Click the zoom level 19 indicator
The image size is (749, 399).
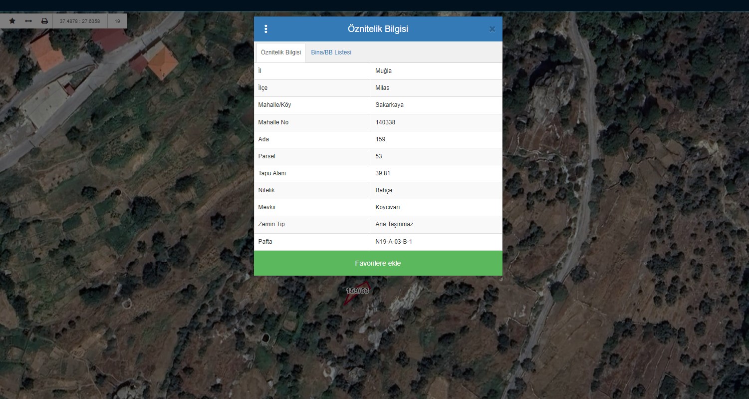tap(117, 21)
